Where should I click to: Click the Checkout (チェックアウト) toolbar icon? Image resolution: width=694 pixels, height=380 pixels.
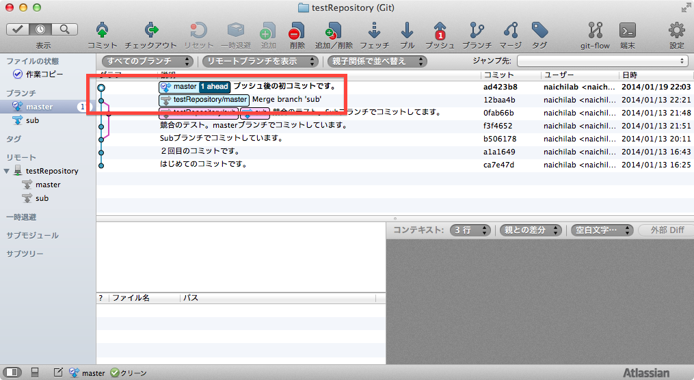[151, 31]
